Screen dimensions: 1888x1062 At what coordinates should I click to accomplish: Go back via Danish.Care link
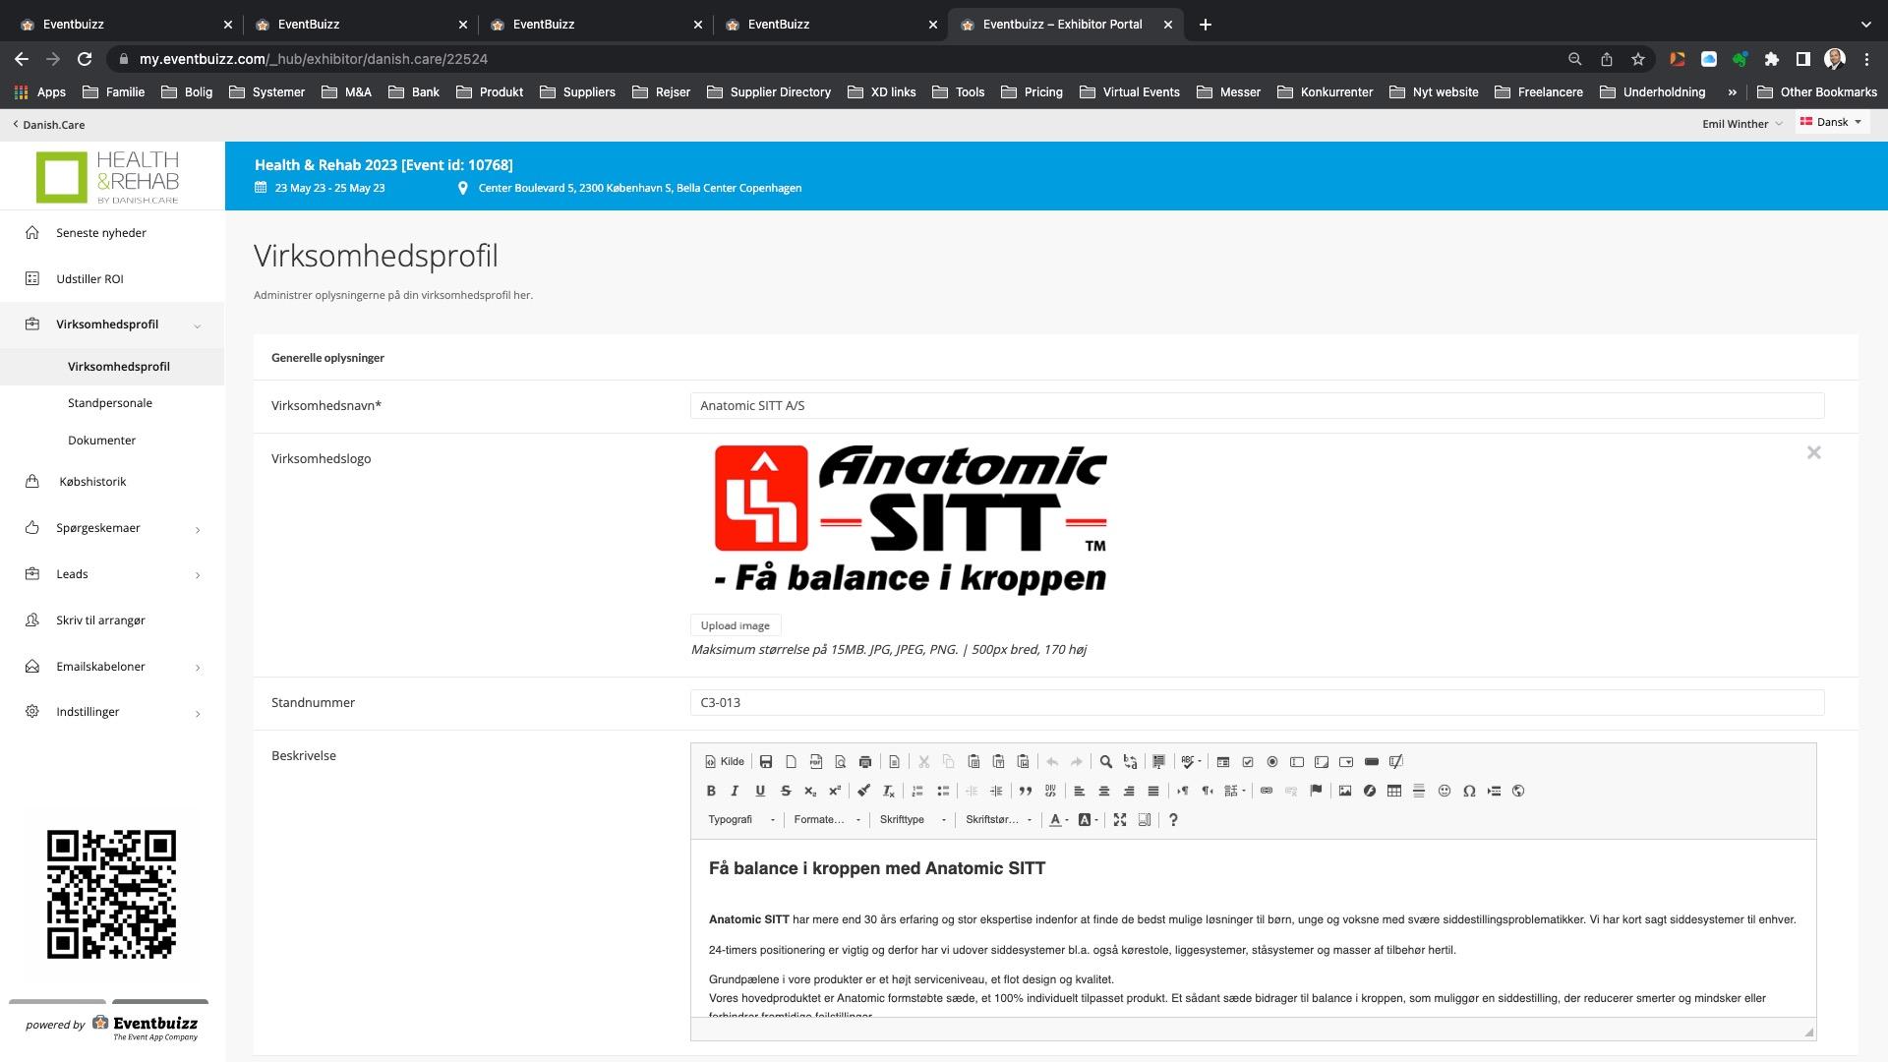(x=49, y=125)
